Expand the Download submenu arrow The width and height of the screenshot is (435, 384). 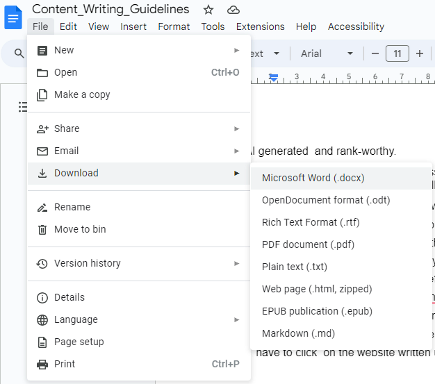(x=236, y=174)
